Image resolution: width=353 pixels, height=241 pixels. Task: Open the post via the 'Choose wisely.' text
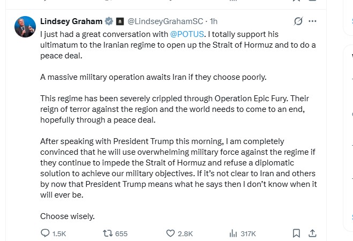pyautogui.click(x=67, y=216)
